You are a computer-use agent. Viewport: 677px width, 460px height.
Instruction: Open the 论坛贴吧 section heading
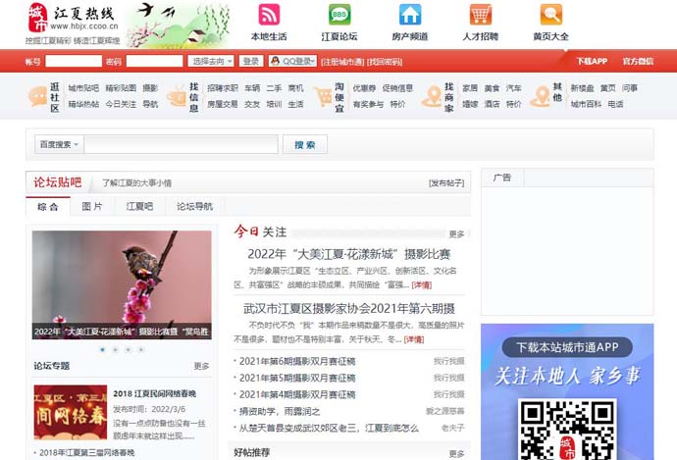tap(58, 182)
